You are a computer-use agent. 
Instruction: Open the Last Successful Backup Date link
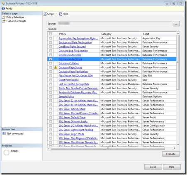click(x=74, y=84)
